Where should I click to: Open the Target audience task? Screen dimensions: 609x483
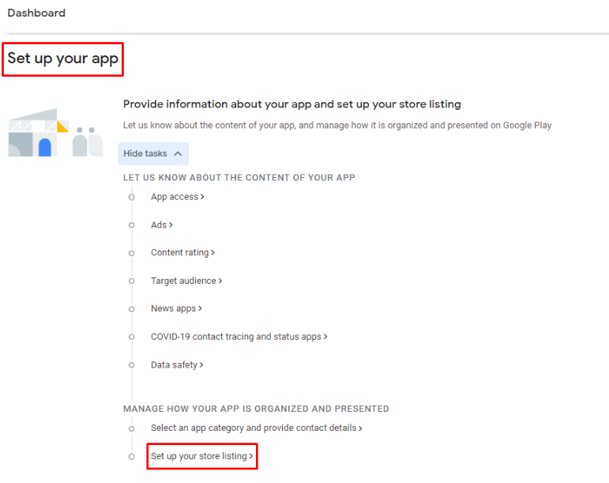(183, 281)
